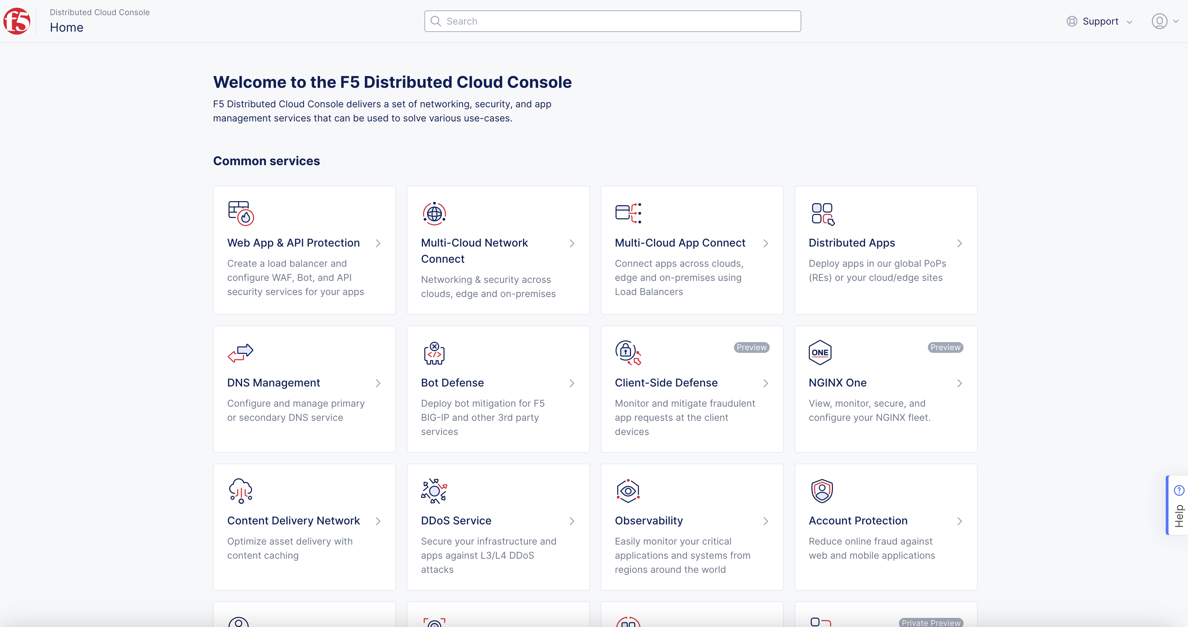Click the F5 logo icon

(17, 21)
